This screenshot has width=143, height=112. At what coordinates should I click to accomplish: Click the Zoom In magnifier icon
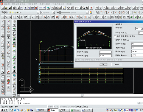click(x=78, y=17)
